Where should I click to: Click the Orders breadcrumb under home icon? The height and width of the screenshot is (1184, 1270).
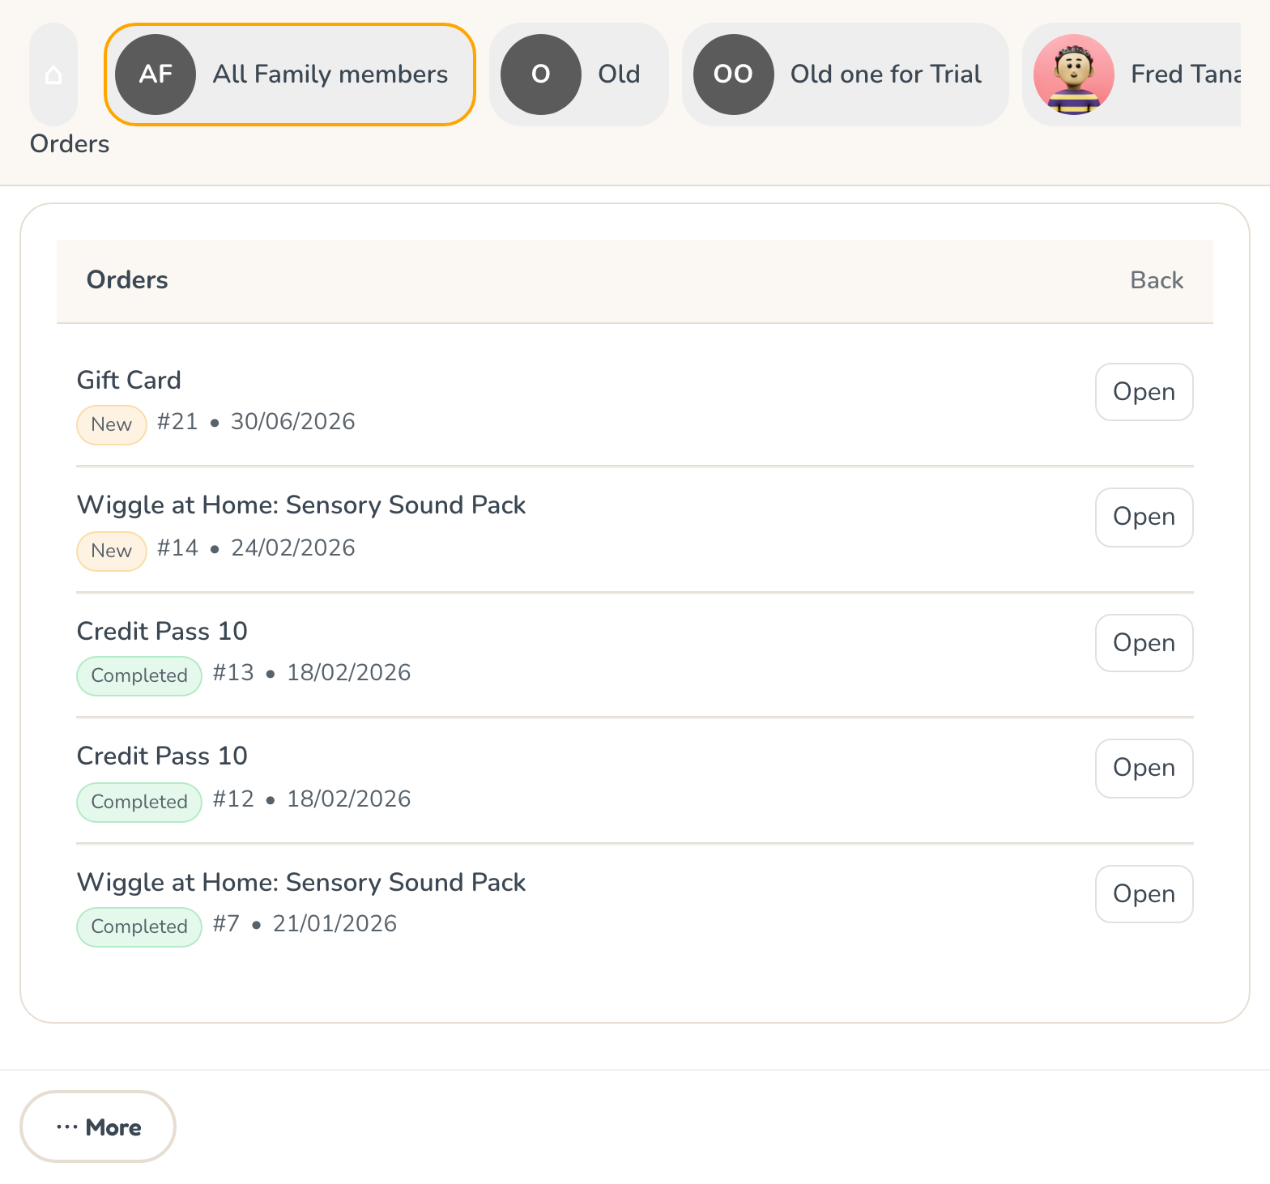click(70, 144)
